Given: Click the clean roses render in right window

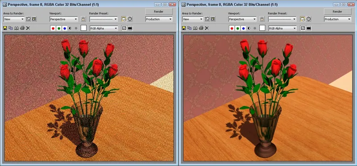Looking at the screenshot, I should 268,98.
